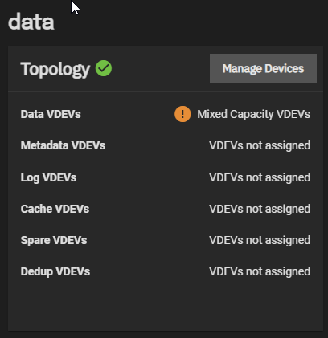Click Dedup VDEVs 'not assigned' status

pyautogui.click(x=260, y=272)
